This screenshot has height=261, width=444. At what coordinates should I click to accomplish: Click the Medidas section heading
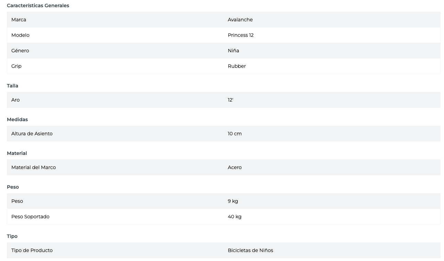[x=17, y=119]
